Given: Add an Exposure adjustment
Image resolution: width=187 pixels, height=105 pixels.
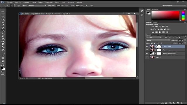Looking at the screenshot, I should point(164,27).
